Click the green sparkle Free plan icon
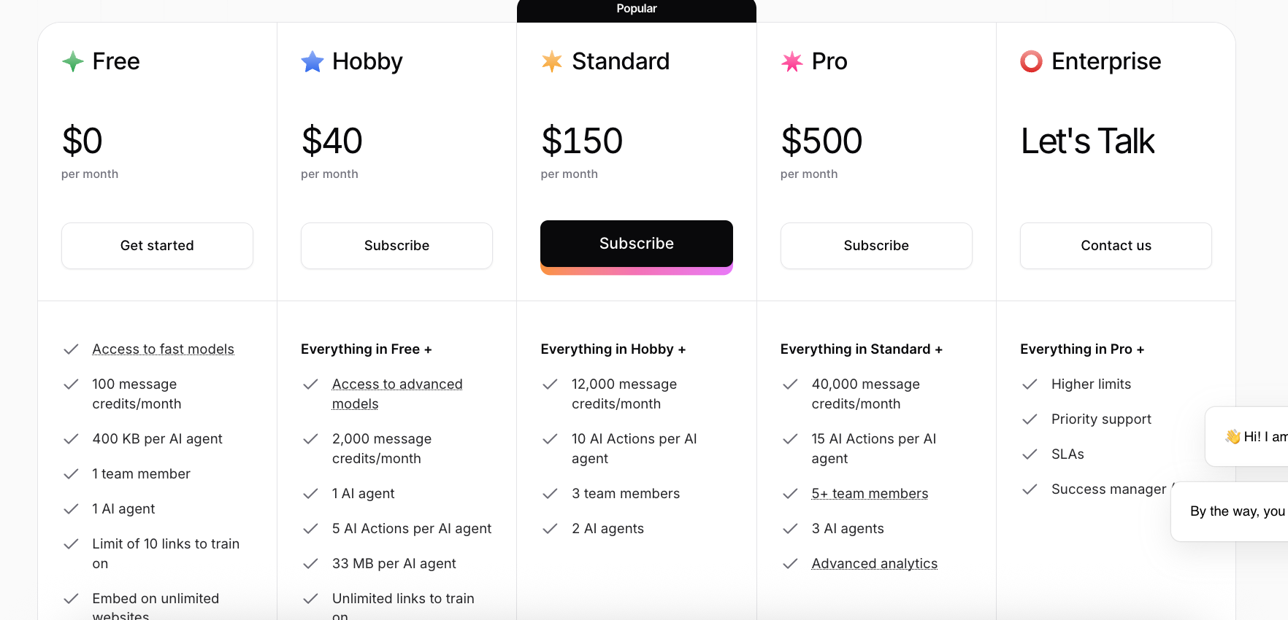The image size is (1288, 620). coord(73,61)
